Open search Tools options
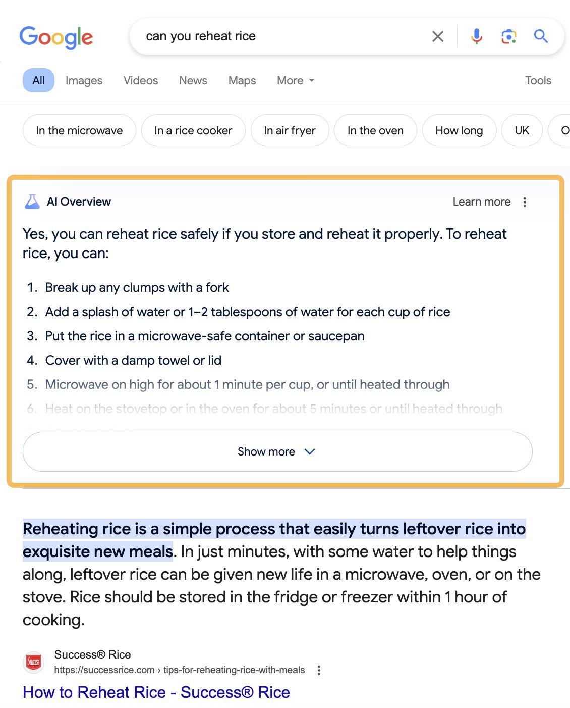 538,80
